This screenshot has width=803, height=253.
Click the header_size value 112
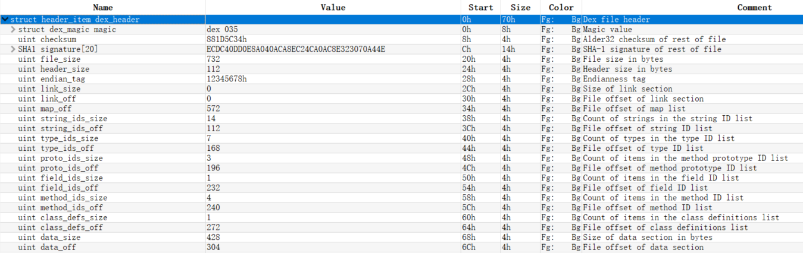(214, 69)
